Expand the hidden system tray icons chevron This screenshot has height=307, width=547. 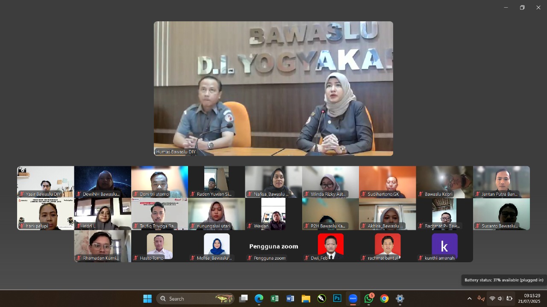point(469,298)
